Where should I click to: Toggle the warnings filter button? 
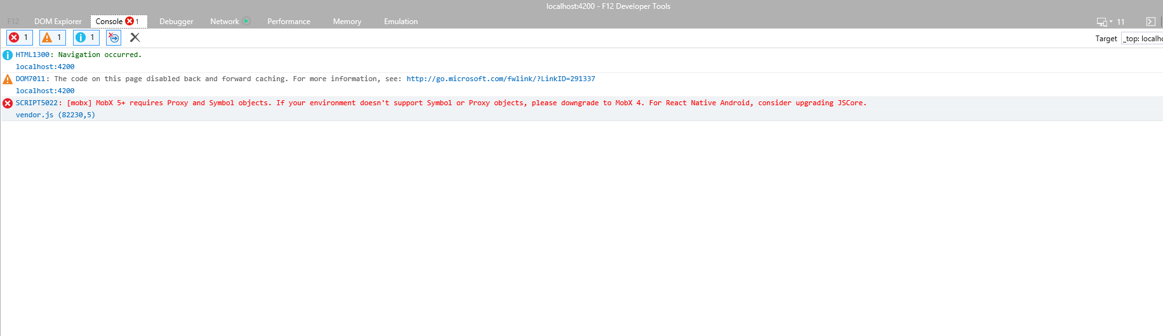(53, 37)
